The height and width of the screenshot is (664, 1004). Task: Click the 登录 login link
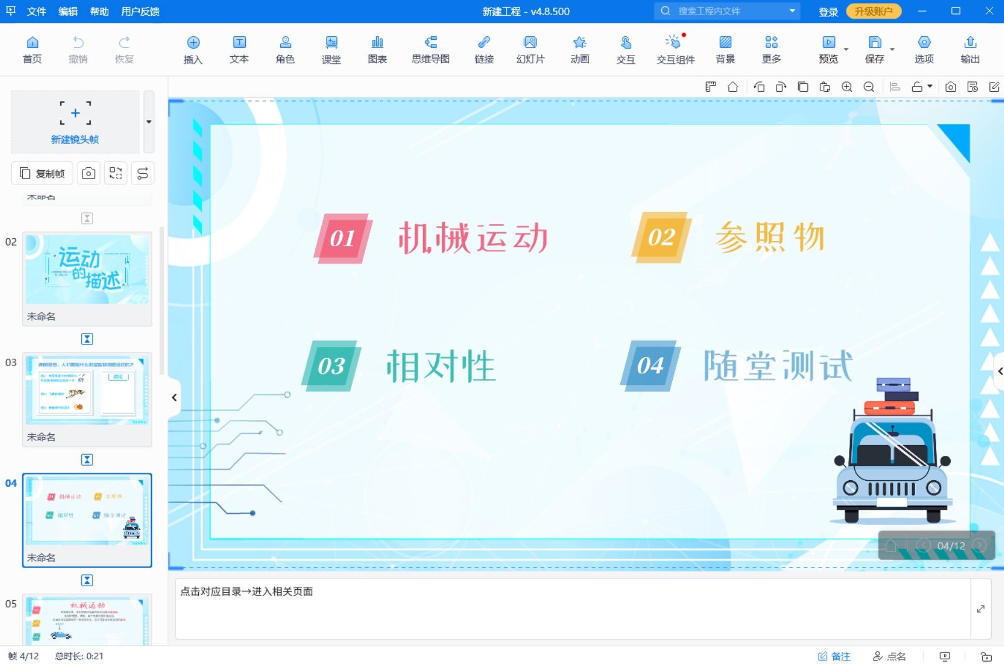[828, 11]
